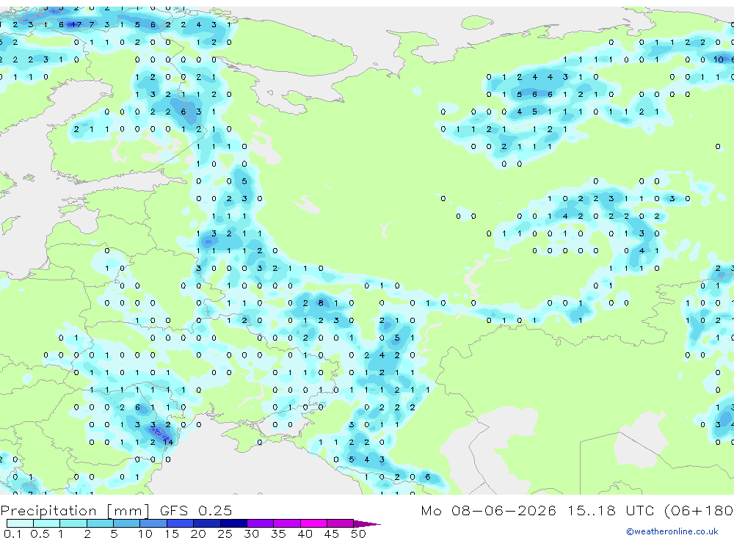
Task: Pick the 15–20 mm blue legend swatch
Action: [181, 523]
